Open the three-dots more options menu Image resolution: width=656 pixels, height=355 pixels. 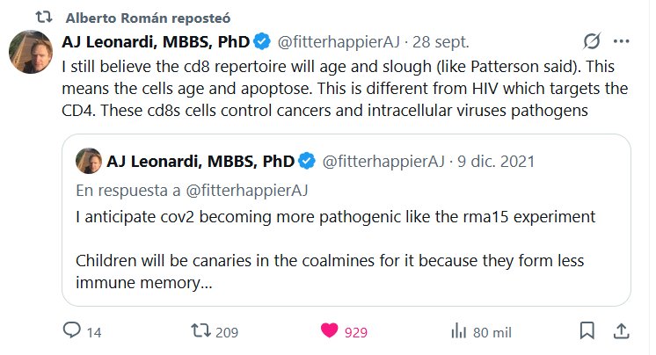click(x=621, y=41)
